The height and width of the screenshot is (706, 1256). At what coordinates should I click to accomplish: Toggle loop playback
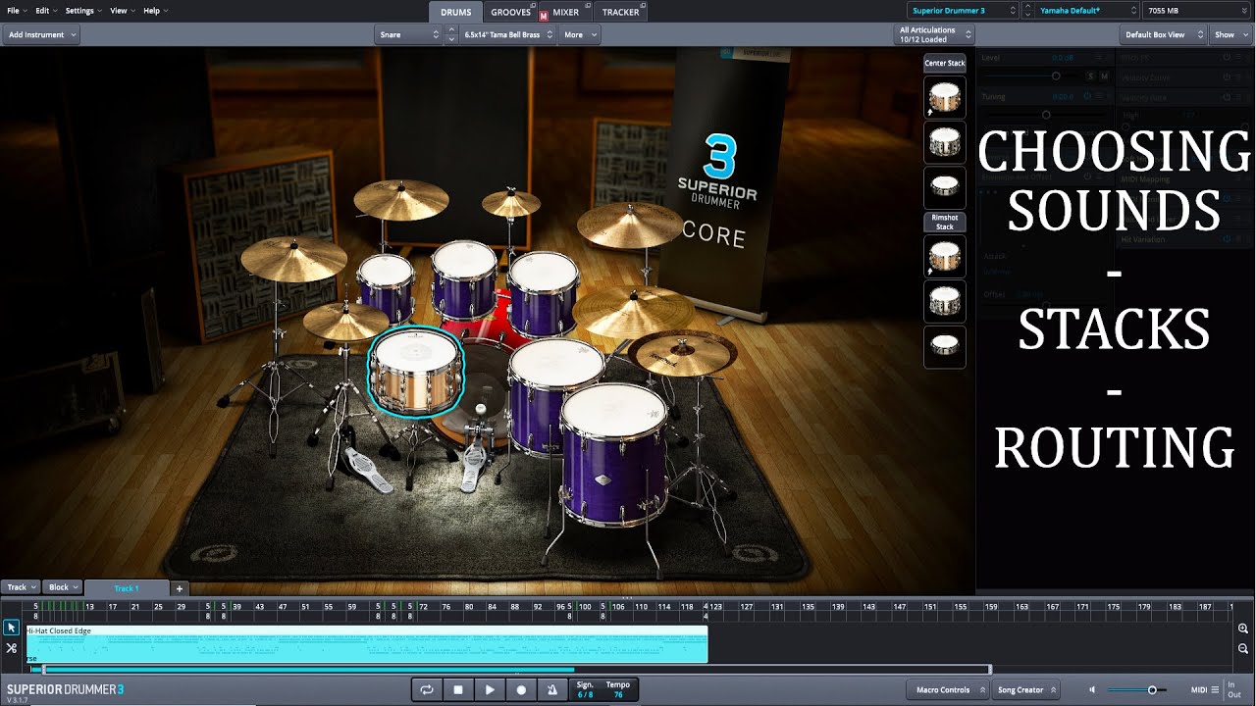(x=427, y=690)
